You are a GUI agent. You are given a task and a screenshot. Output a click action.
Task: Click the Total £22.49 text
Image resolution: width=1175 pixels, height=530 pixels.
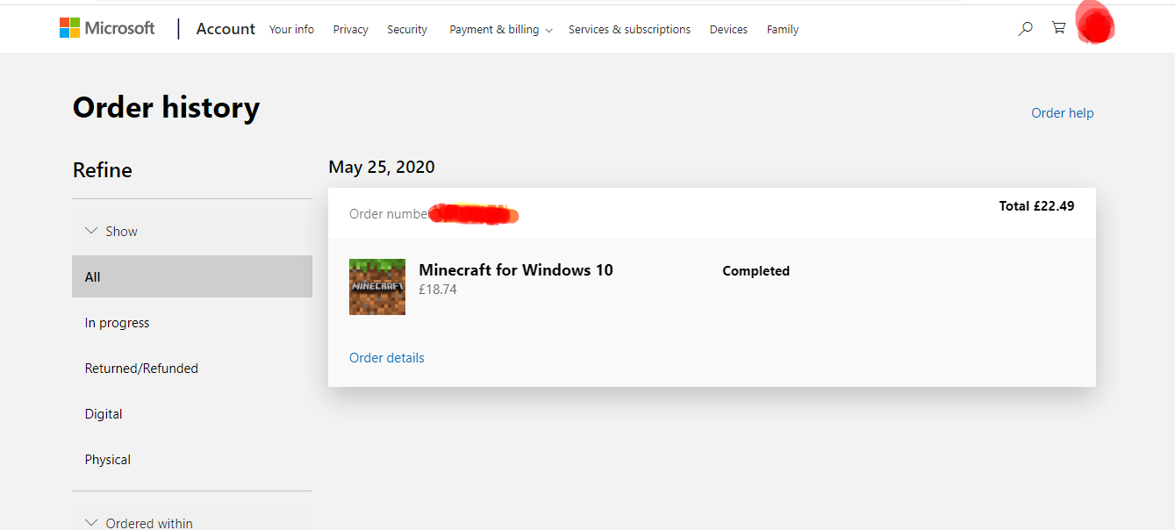(x=1036, y=206)
